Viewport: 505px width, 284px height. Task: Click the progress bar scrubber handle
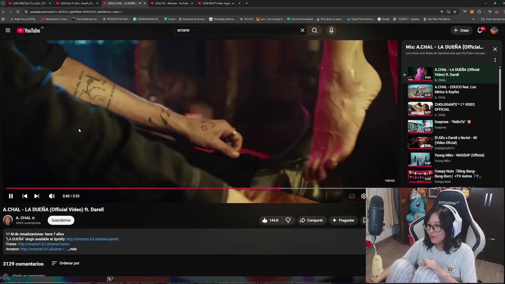279,189
